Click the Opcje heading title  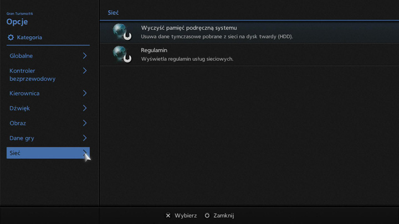tap(17, 22)
